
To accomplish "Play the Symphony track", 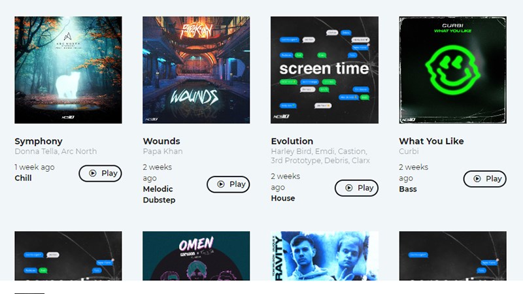I will 101,173.
